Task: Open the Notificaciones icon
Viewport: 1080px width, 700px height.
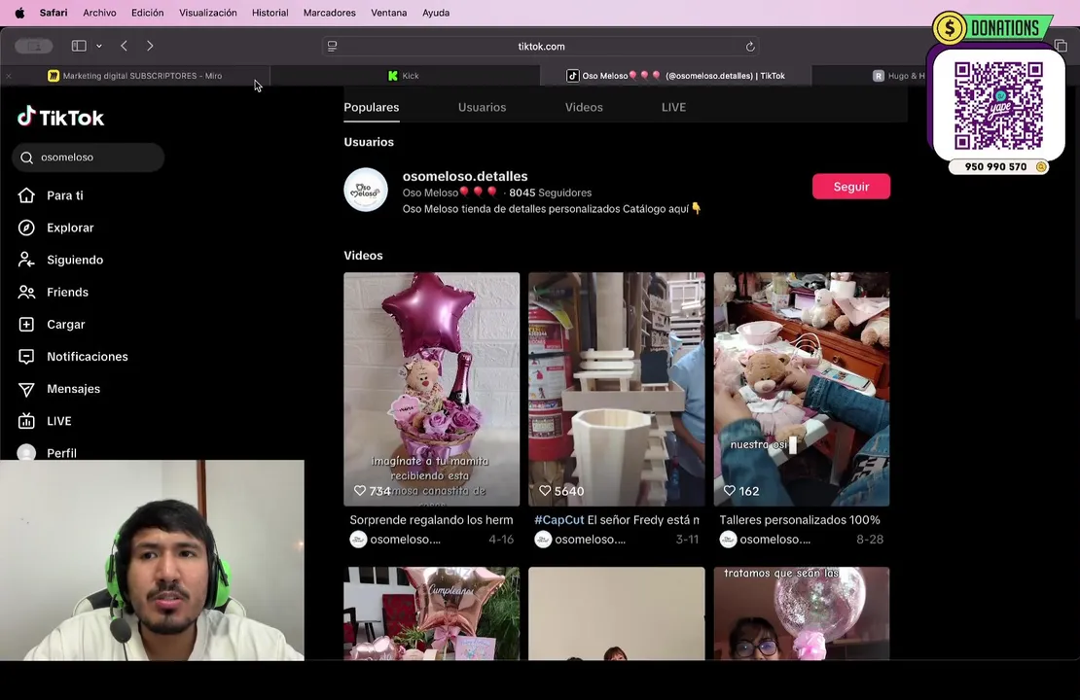Action: pos(26,357)
